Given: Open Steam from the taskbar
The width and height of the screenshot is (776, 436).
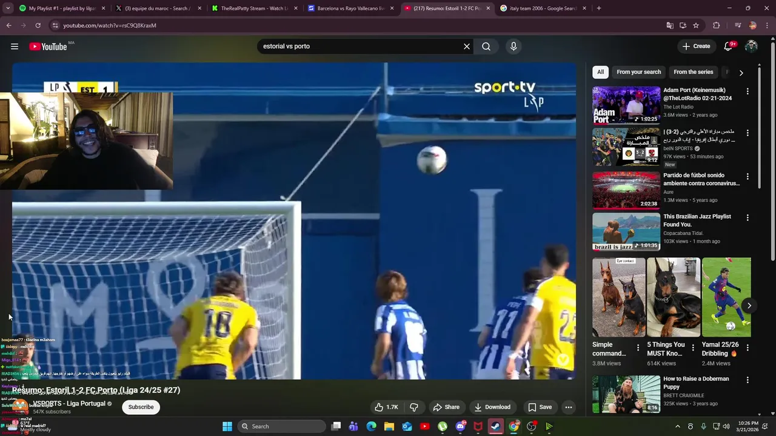Looking at the screenshot, I should tap(495, 426).
